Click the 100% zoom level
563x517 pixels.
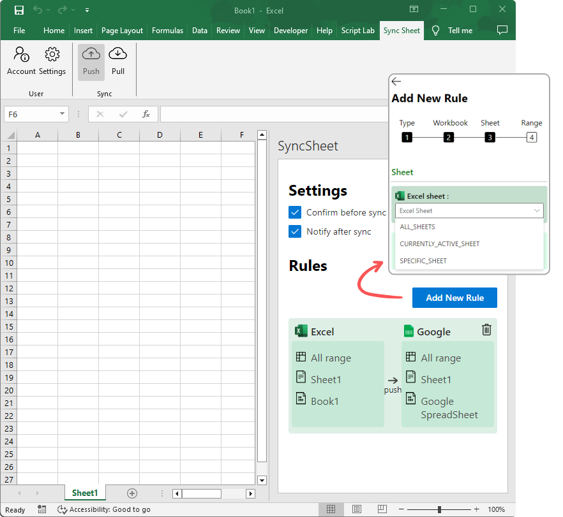pos(496,509)
